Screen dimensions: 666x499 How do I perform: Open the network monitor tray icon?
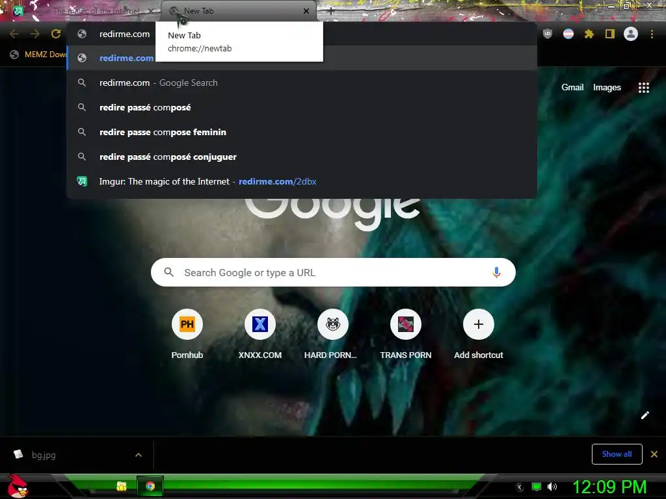(x=537, y=487)
